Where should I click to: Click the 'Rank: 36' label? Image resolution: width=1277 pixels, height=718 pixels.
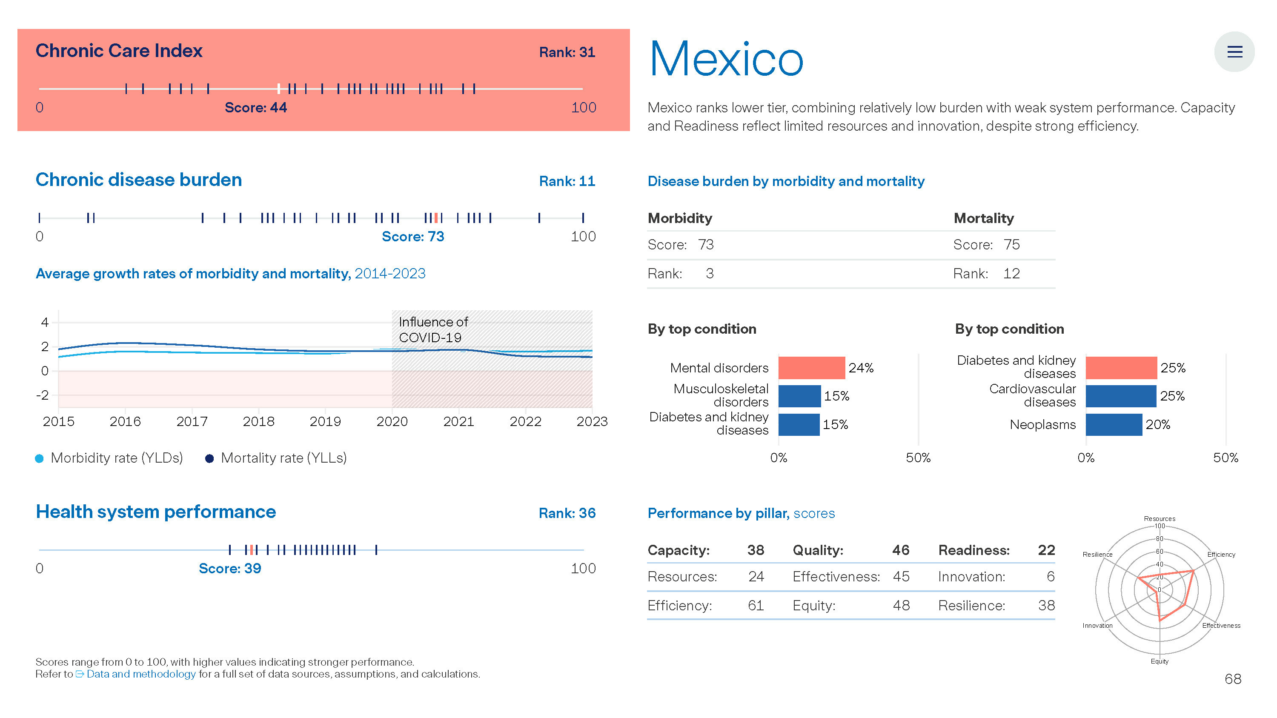567,513
